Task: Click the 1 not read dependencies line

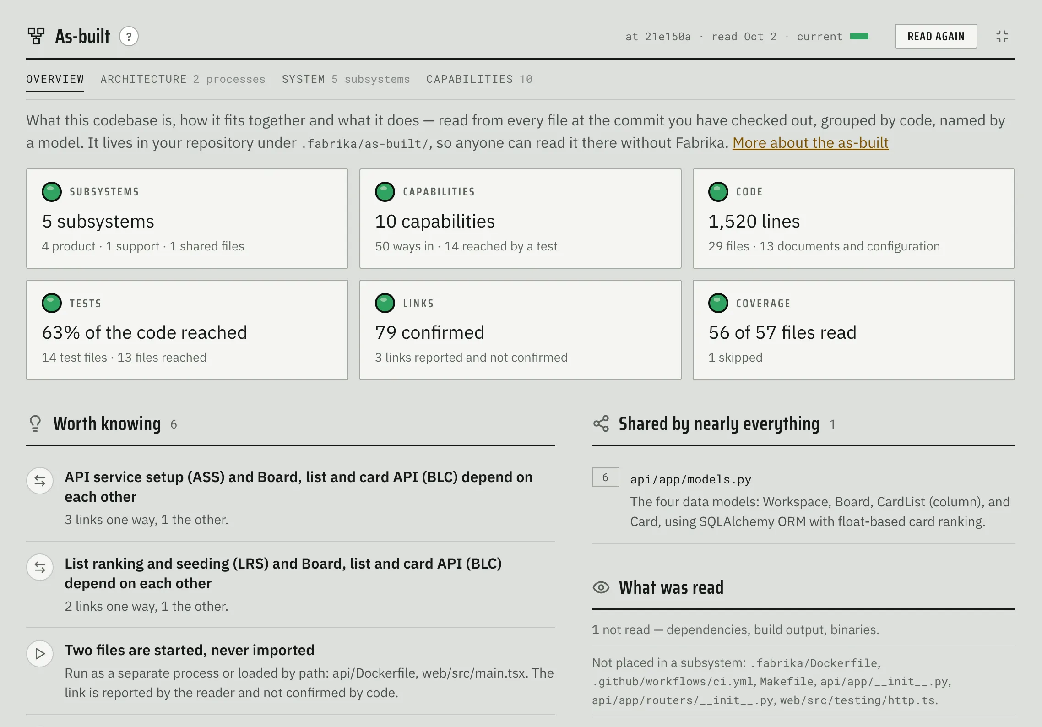Action: (735, 629)
